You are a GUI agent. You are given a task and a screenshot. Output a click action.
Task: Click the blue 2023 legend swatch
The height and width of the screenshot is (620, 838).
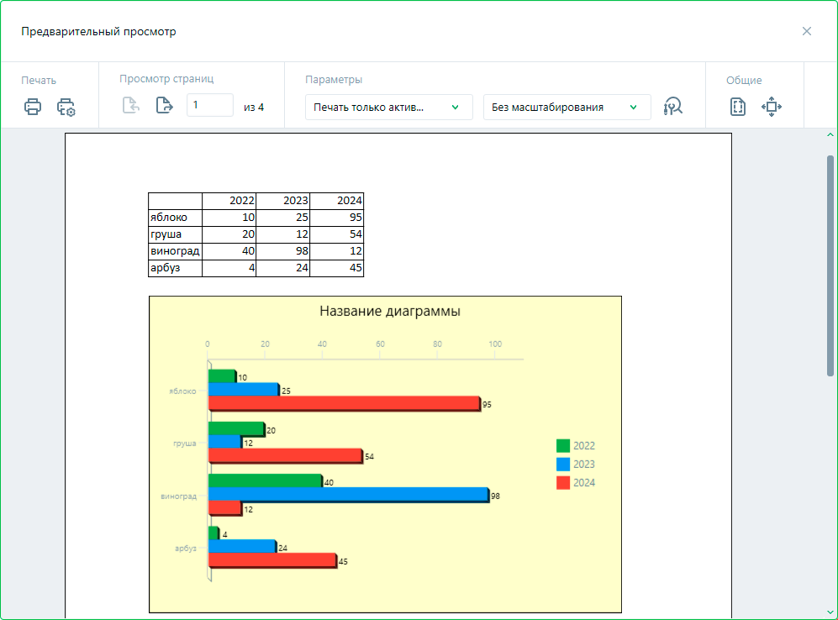point(563,465)
